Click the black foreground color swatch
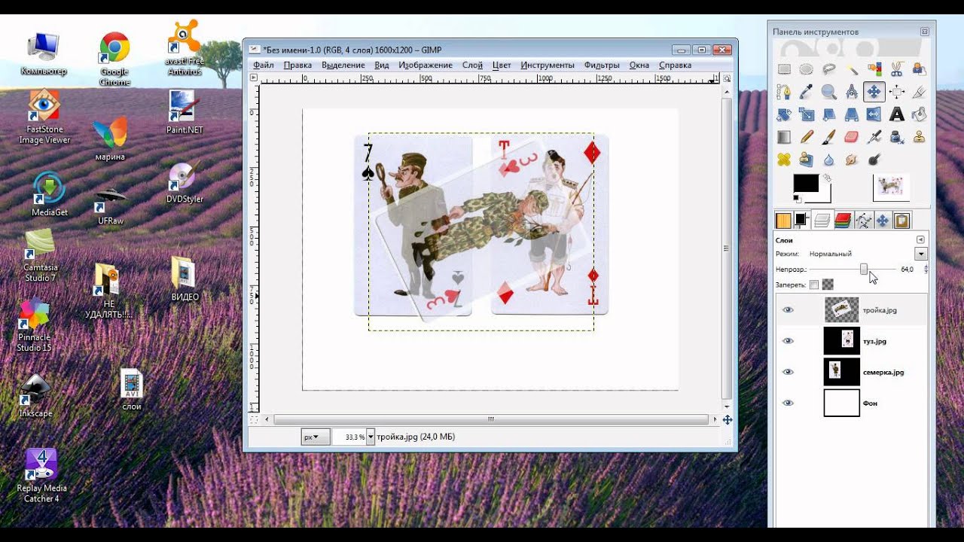Viewport: 964px width, 542px height. 805,183
